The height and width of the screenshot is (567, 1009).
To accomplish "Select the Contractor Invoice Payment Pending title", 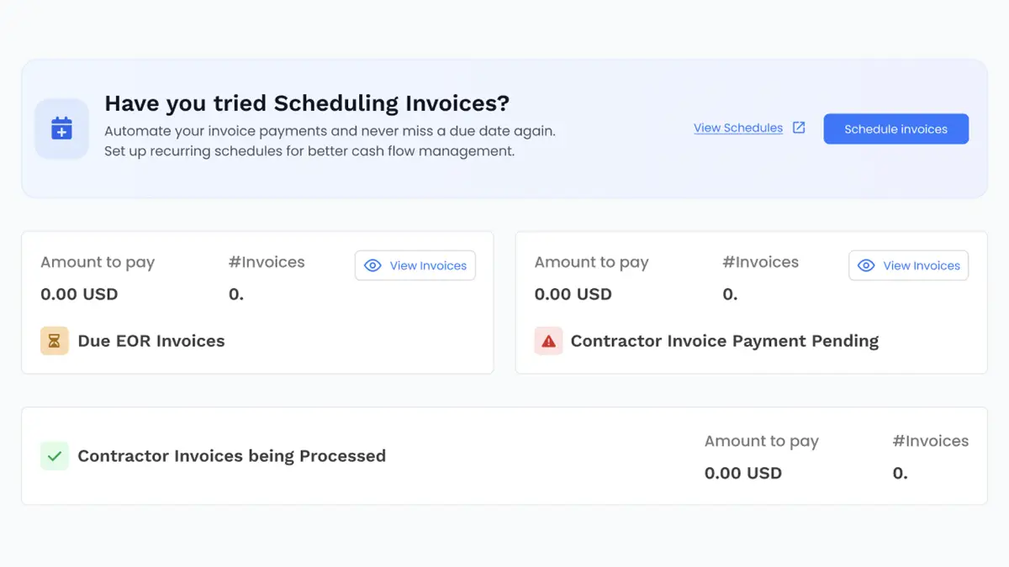I will (724, 341).
